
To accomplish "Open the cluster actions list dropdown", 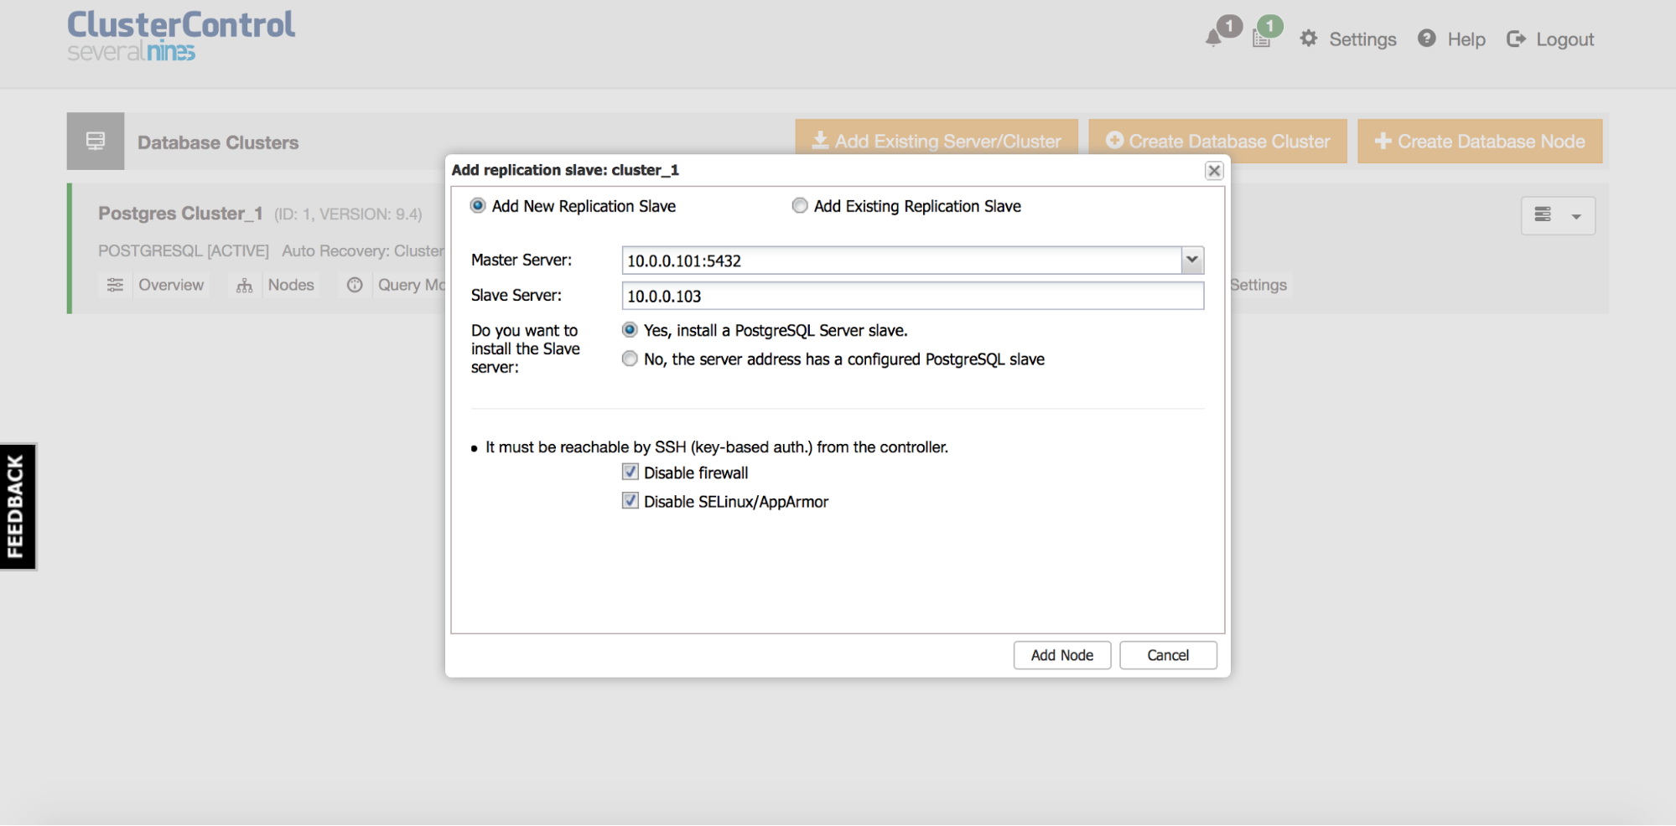I will click(x=1558, y=215).
